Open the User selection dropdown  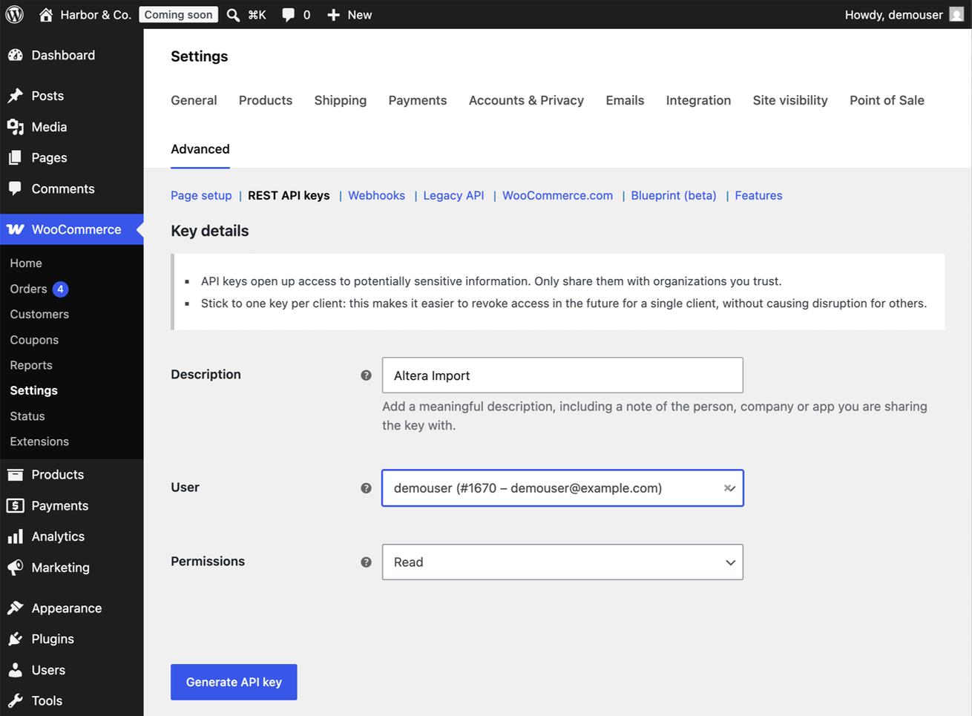coord(562,488)
